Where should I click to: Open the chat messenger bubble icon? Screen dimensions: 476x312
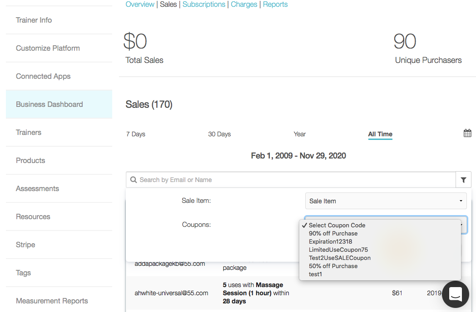[455, 294]
